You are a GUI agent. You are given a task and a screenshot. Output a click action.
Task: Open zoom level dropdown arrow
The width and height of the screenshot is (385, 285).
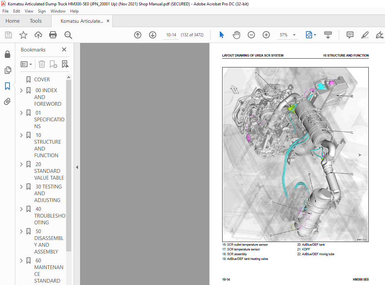(294, 35)
